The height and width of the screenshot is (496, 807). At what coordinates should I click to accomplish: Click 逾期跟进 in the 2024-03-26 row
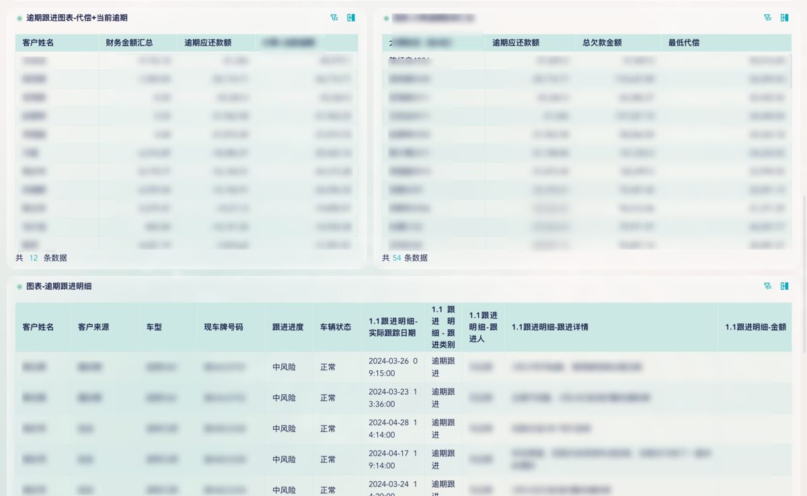click(x=443, y=367)
